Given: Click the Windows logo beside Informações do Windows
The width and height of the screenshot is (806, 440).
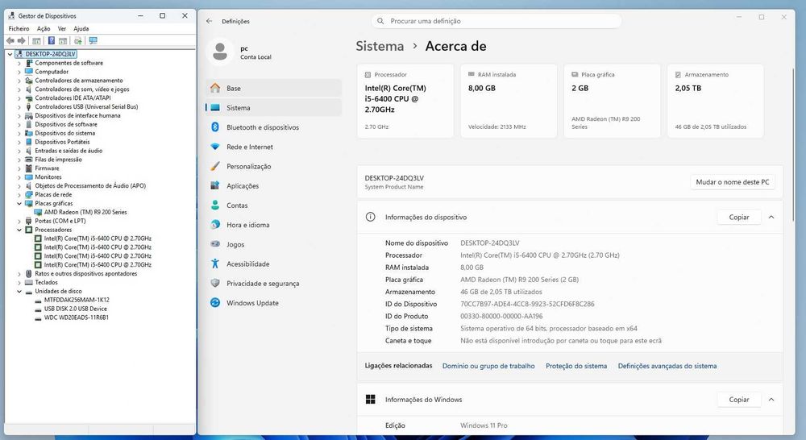Looking at the screenshot, I should point(370,400).
